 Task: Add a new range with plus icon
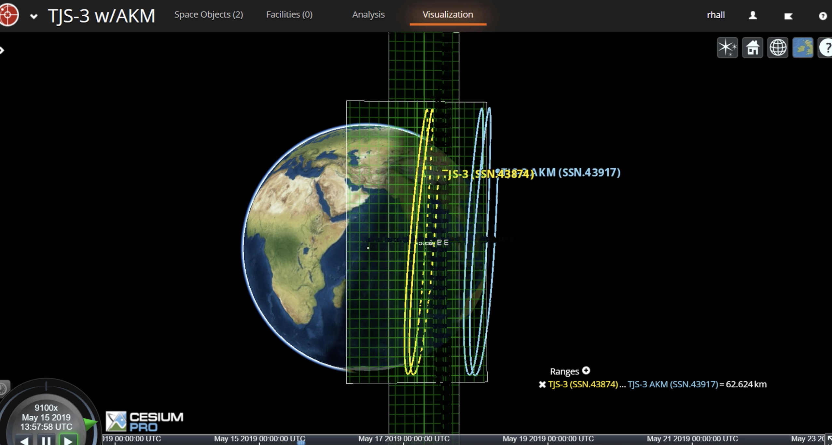tap(586, 371)
